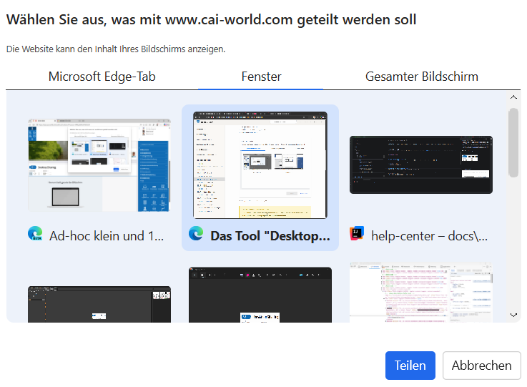The image size is (527, 387).
Task: Choose the Das Tool "Desktop…" window preview
Action: point(260,165)
